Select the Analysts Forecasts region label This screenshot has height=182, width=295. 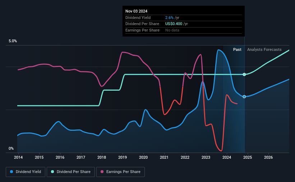click(264, 49)
